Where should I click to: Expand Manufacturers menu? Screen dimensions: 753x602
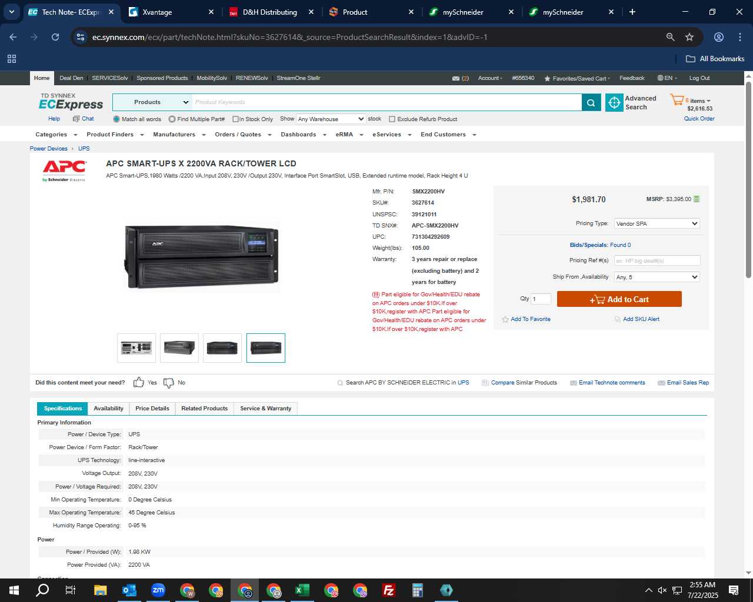(179, 135)
